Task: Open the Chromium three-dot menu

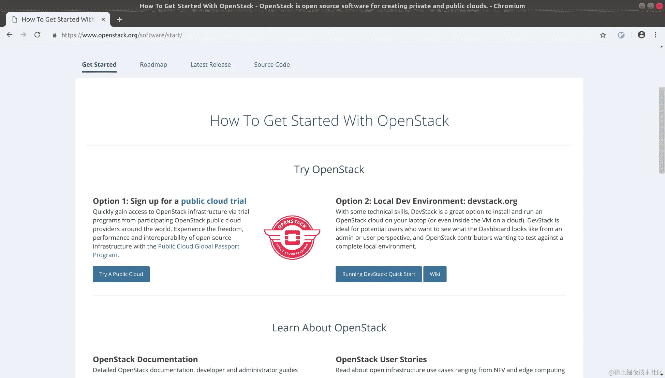Action: 655,35
